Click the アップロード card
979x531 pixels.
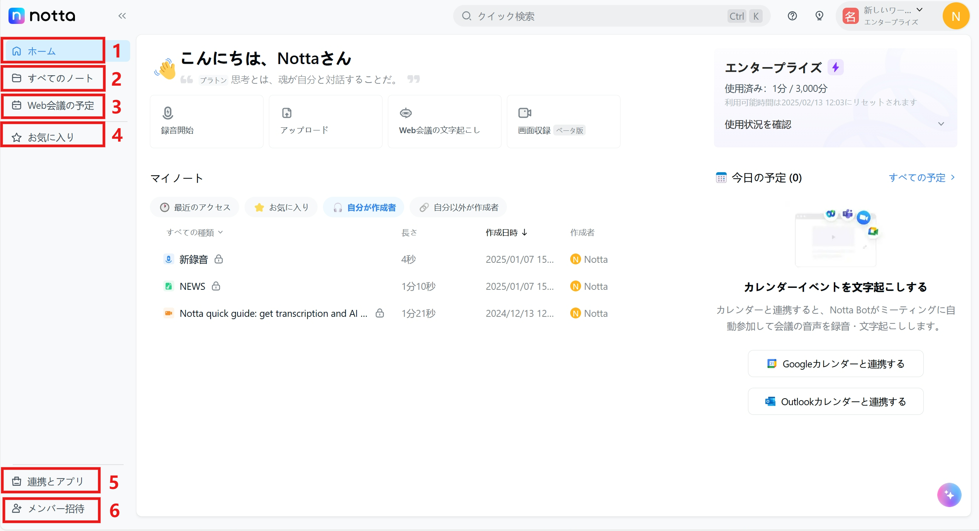325,122
